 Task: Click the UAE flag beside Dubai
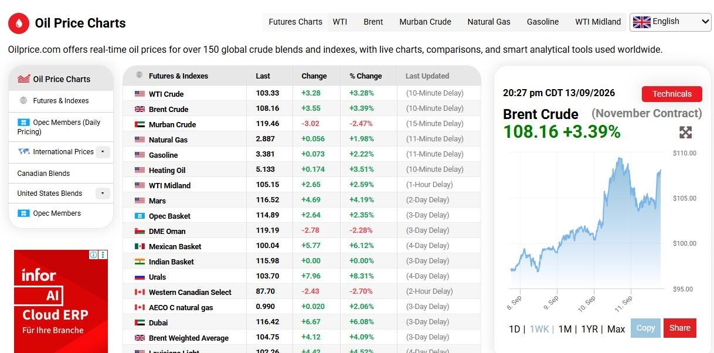coord(140,323)
